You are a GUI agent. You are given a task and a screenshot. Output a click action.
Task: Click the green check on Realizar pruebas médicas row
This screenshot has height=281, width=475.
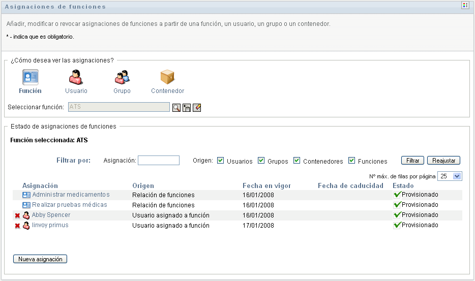397,205
